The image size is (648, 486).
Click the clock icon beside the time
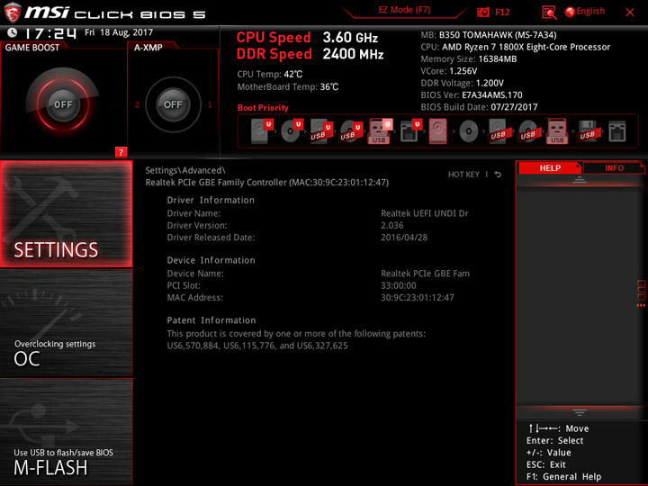[13, 32]
